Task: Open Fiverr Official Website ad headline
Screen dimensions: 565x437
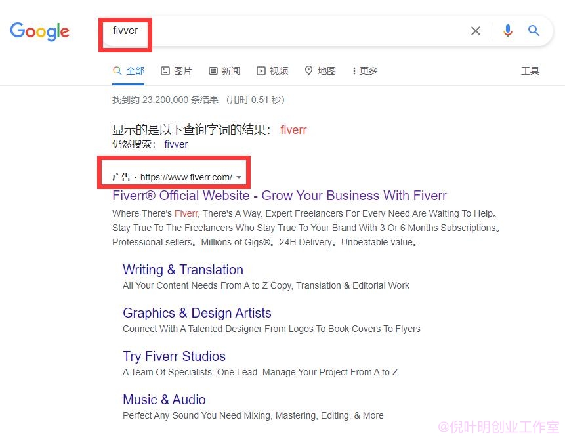Action: pyautogui.click(x=280, y=196)
